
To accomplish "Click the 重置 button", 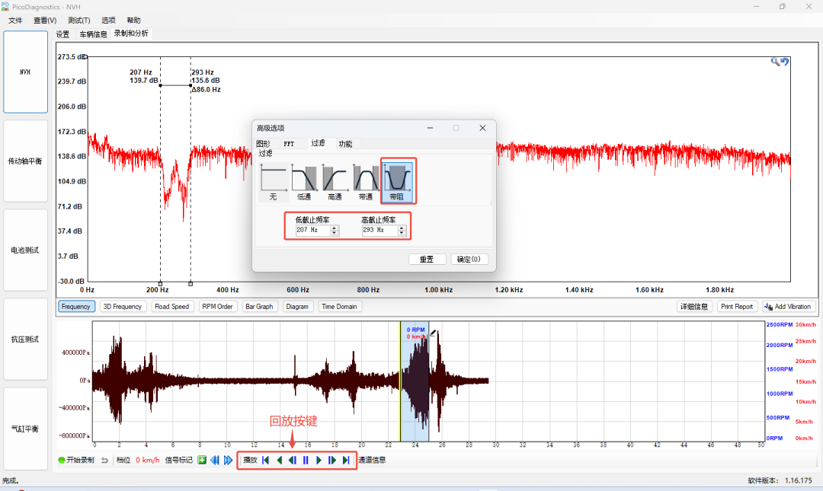I will (427, 259).
